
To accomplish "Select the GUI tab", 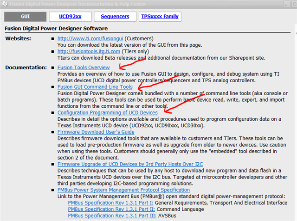I will pyautogui.click(x=25, y=17).
